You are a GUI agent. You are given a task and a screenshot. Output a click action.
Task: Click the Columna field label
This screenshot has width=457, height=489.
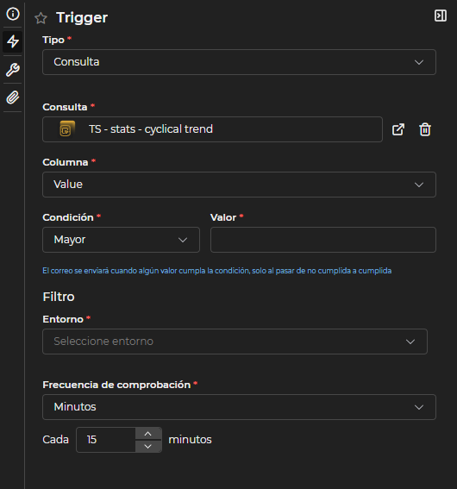66,162
